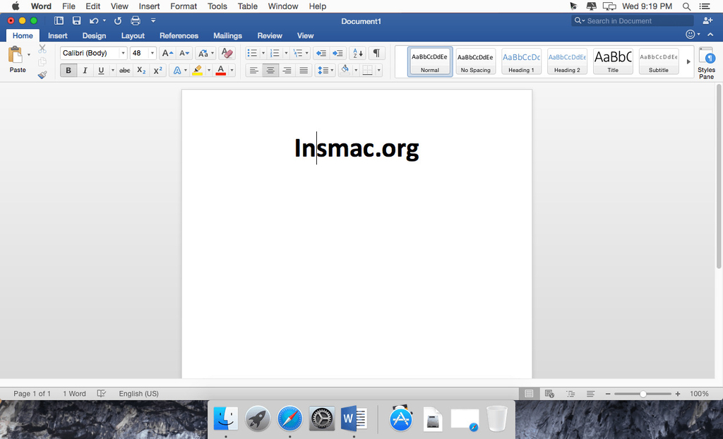The height and width of the screenshot is (439, 723).
Task: Expand the styles gallery arrow
Action: (x=688, y=61)
